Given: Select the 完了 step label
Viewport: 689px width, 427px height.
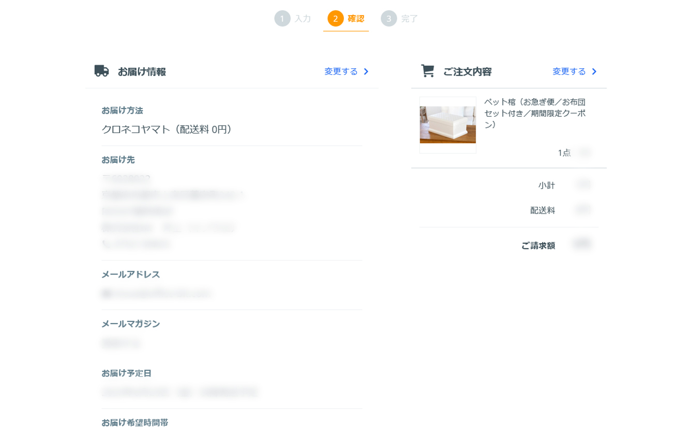Looking at the screenshot, I should [409, 19].
